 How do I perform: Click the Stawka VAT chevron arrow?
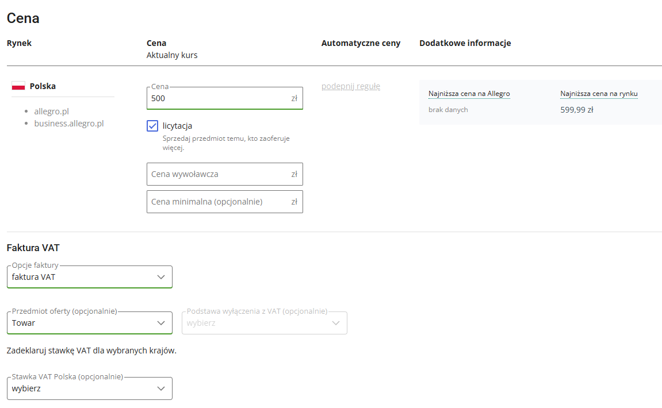click(x=161, y=388)
